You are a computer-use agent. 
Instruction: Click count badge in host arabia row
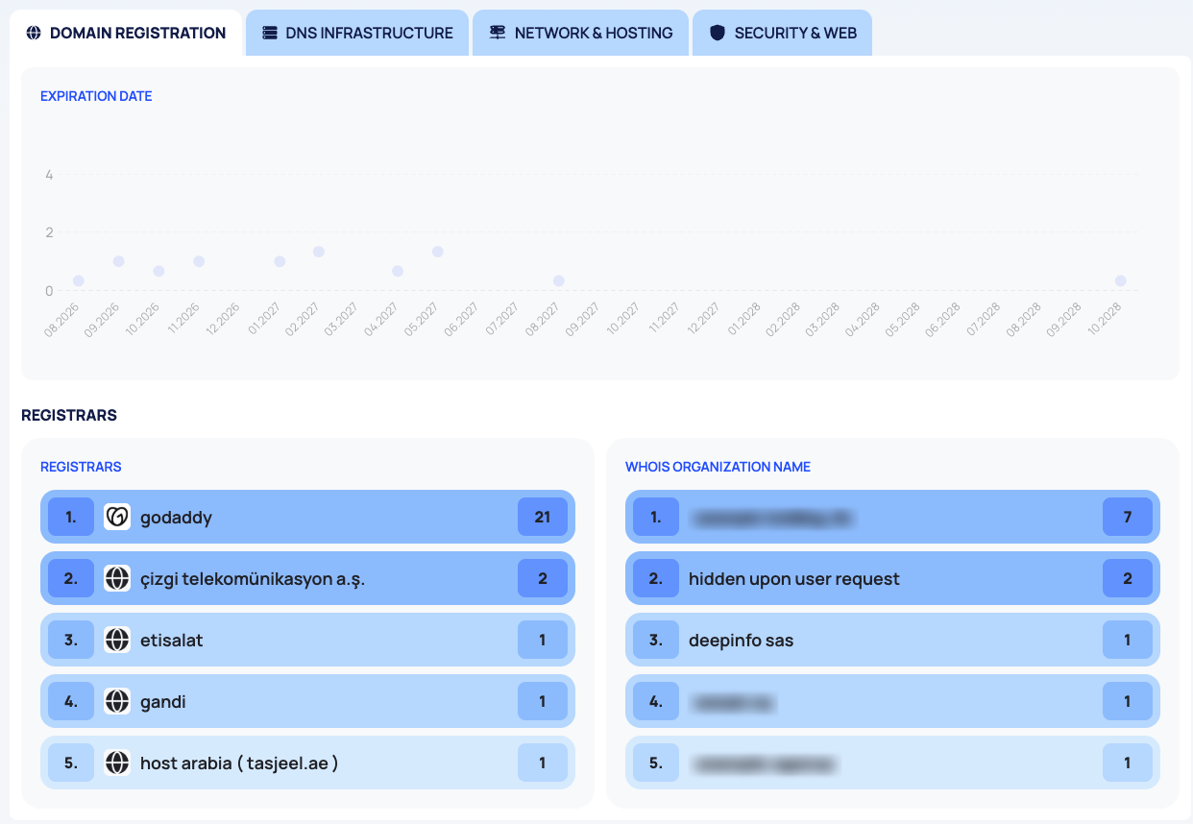543,763
